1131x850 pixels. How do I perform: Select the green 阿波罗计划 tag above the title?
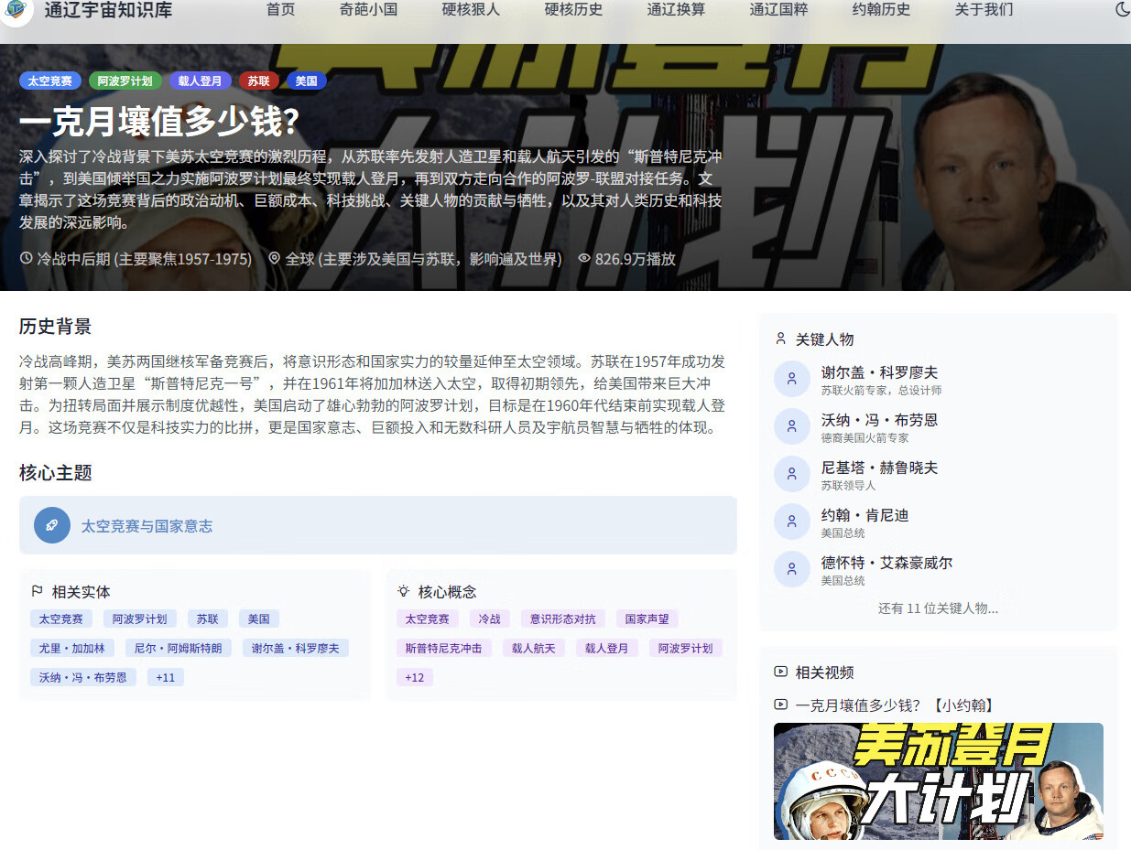(125, 81)
